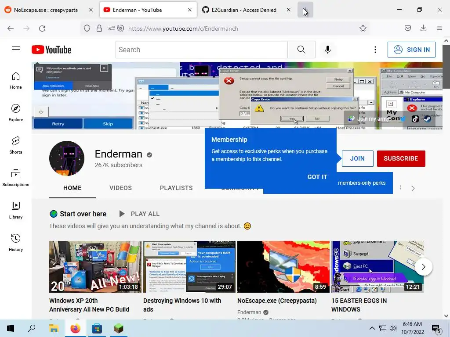Click the YouTube logo

point(51,50)
